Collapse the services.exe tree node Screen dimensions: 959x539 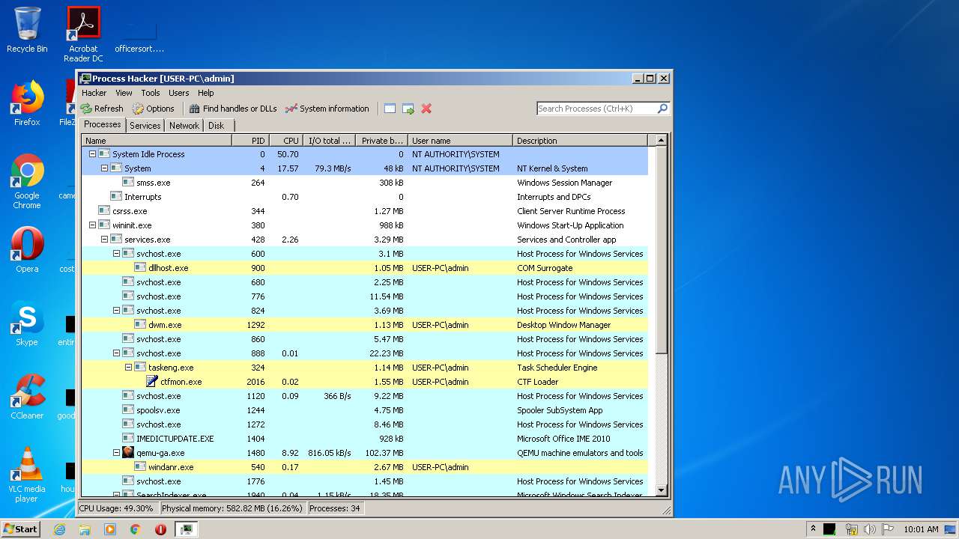[104, 240]
